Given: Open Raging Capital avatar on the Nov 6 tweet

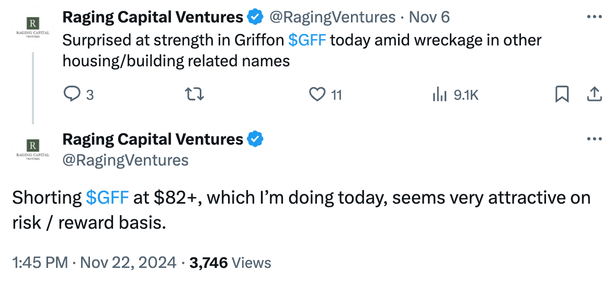Looking at the screenshot, I should coord(33,28).
